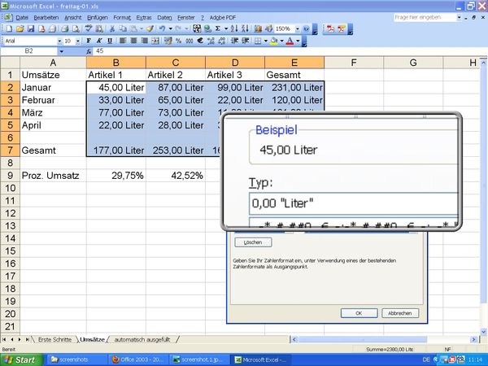Click the Bold formatting button
Screen dimensions: 488x366
(x=88, y=40)
